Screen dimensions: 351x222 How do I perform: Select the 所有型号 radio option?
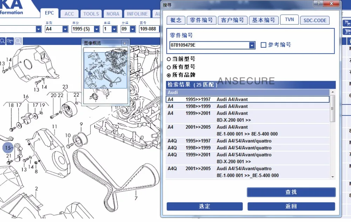pyautogui.click(x=169, y=67)
